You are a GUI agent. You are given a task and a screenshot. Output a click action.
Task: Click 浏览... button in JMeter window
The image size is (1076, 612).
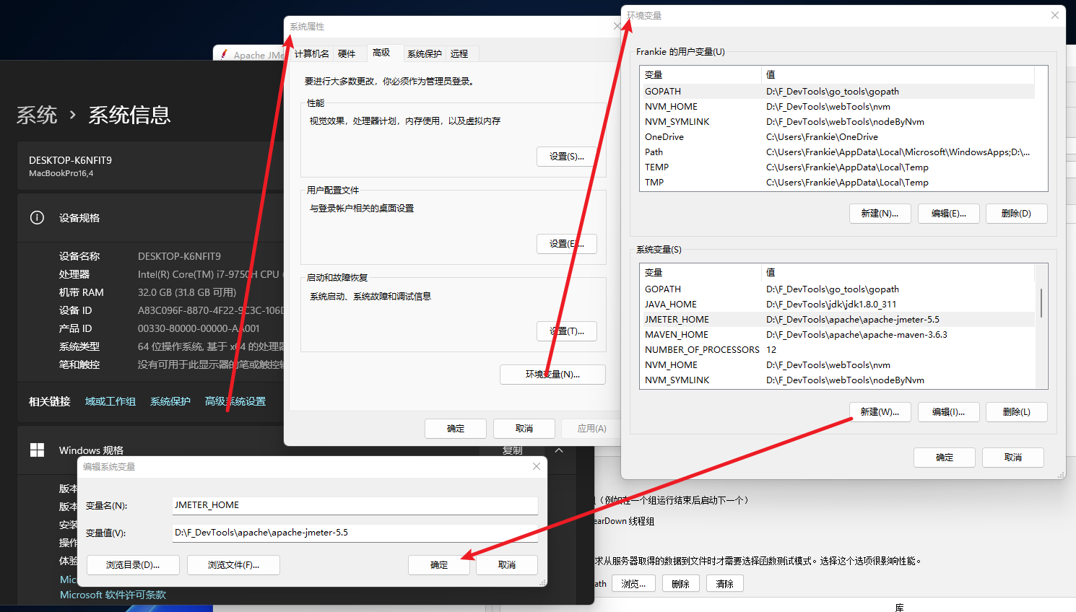[633, 584]
